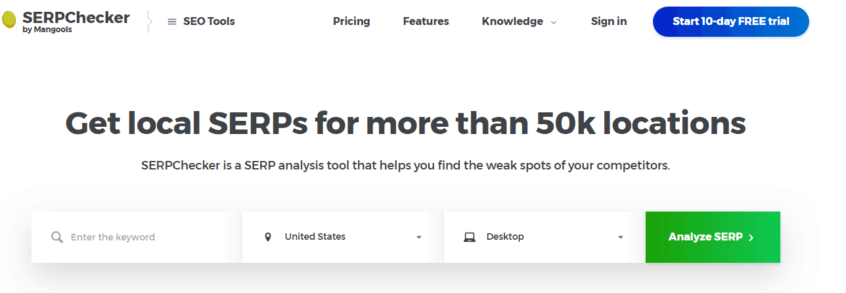
Task: Click the arrow icon on Analyze SERP
Action: point(751,238)
